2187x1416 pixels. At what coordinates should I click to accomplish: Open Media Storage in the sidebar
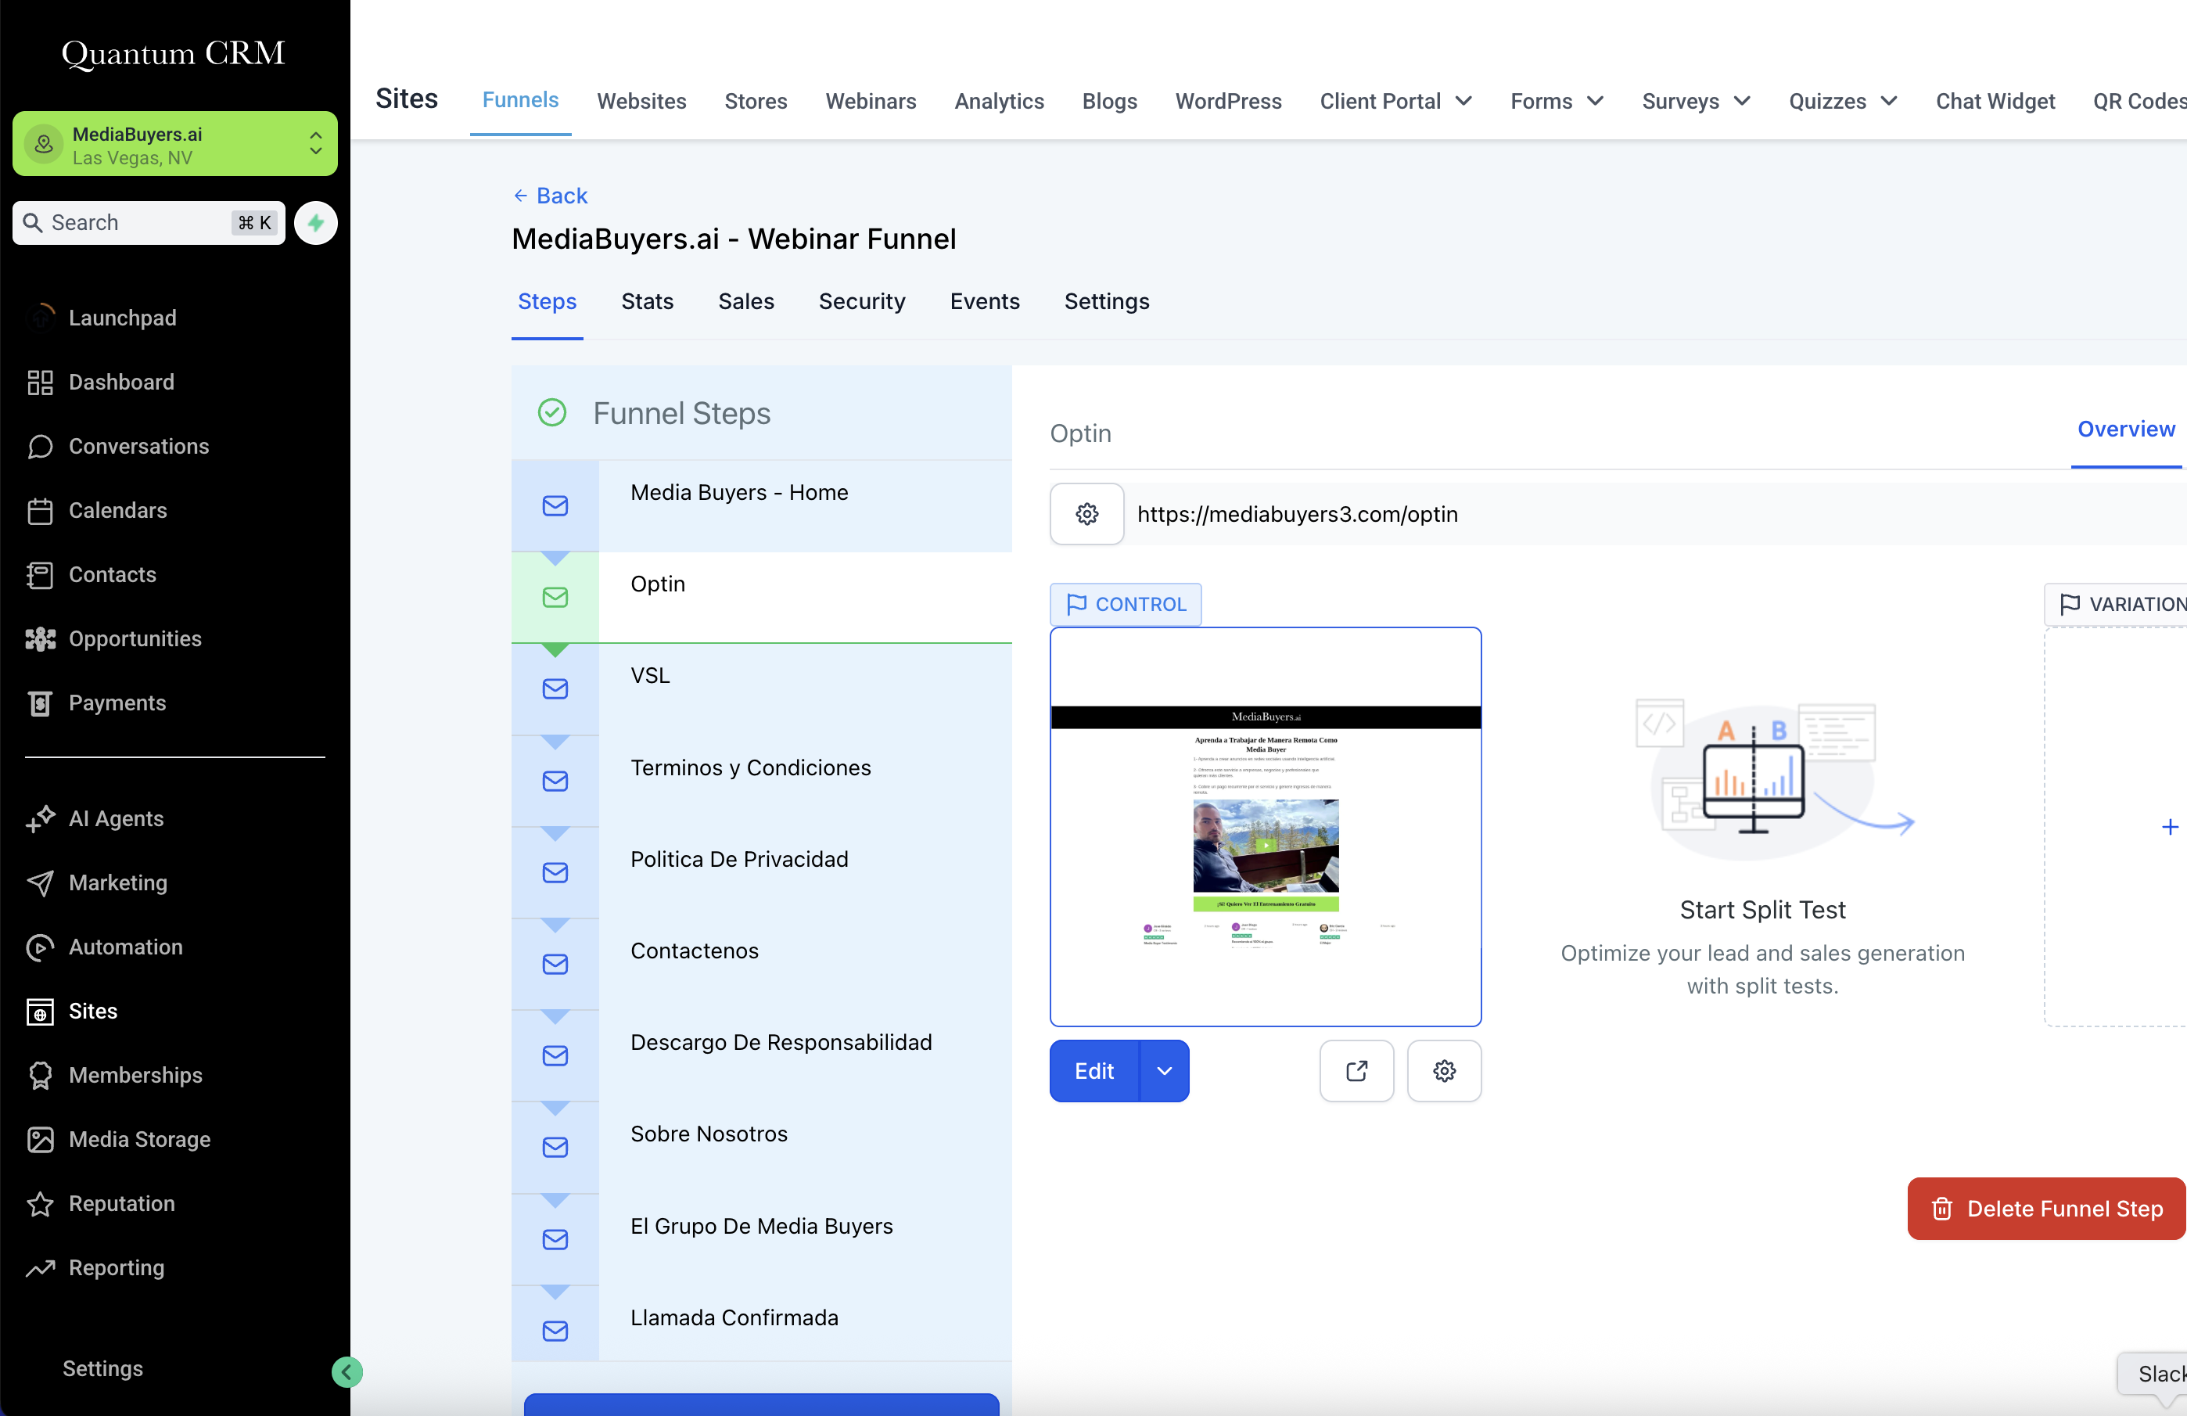138,1139
